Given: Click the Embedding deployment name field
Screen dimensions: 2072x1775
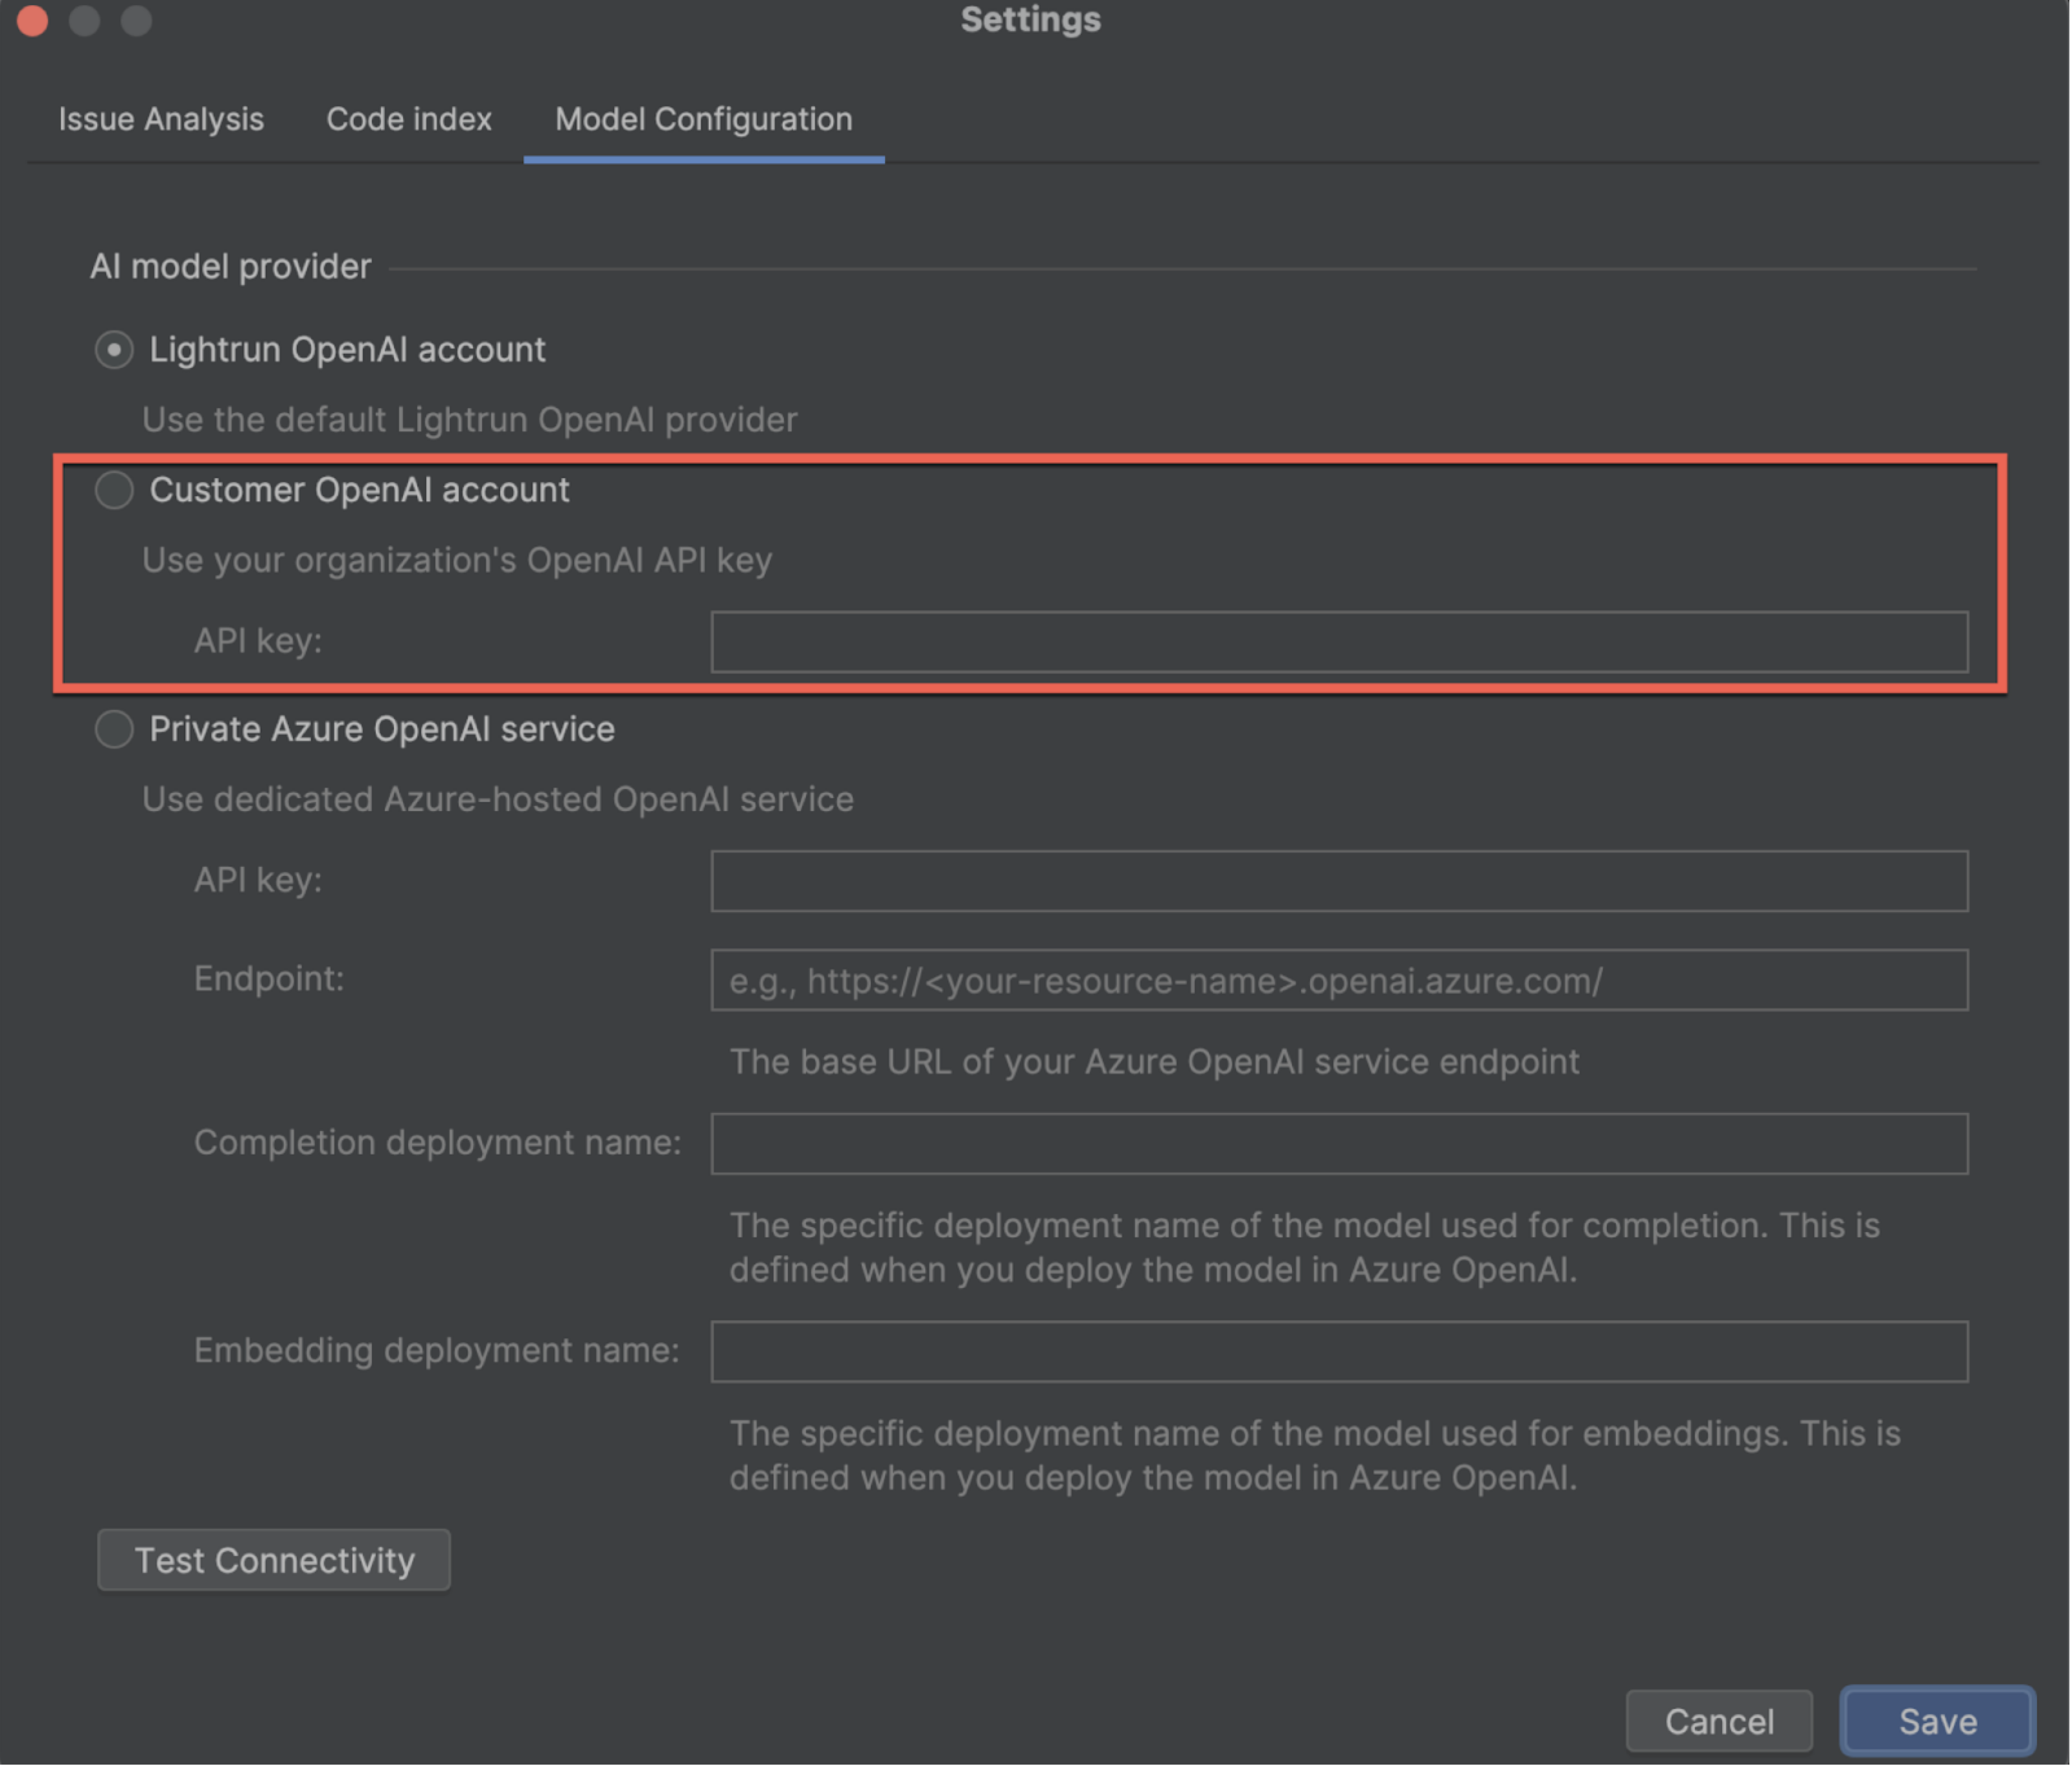Looking at the screenshot, I should point(1338,1352).
